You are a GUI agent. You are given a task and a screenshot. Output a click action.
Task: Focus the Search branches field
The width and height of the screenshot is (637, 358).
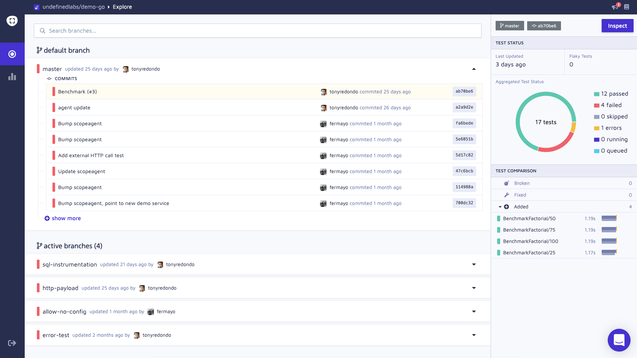point(258,31)
